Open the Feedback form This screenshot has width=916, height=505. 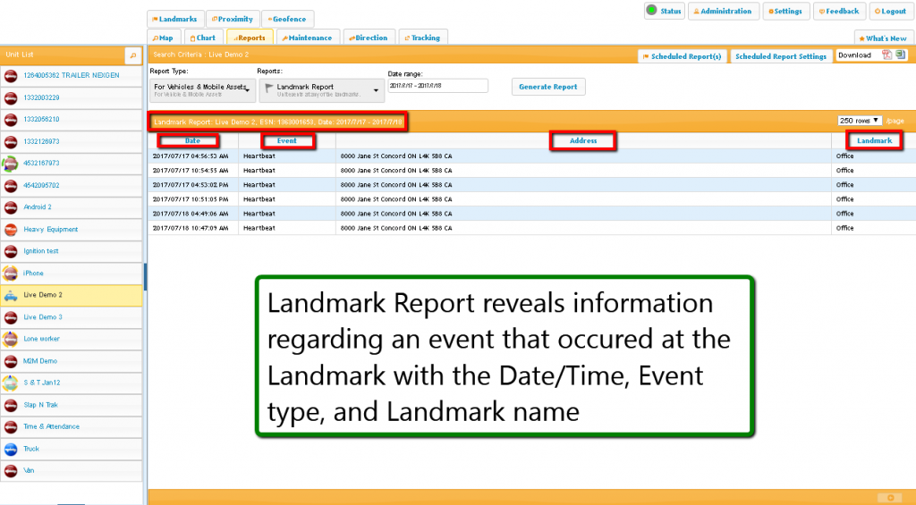tap(839, 11)
